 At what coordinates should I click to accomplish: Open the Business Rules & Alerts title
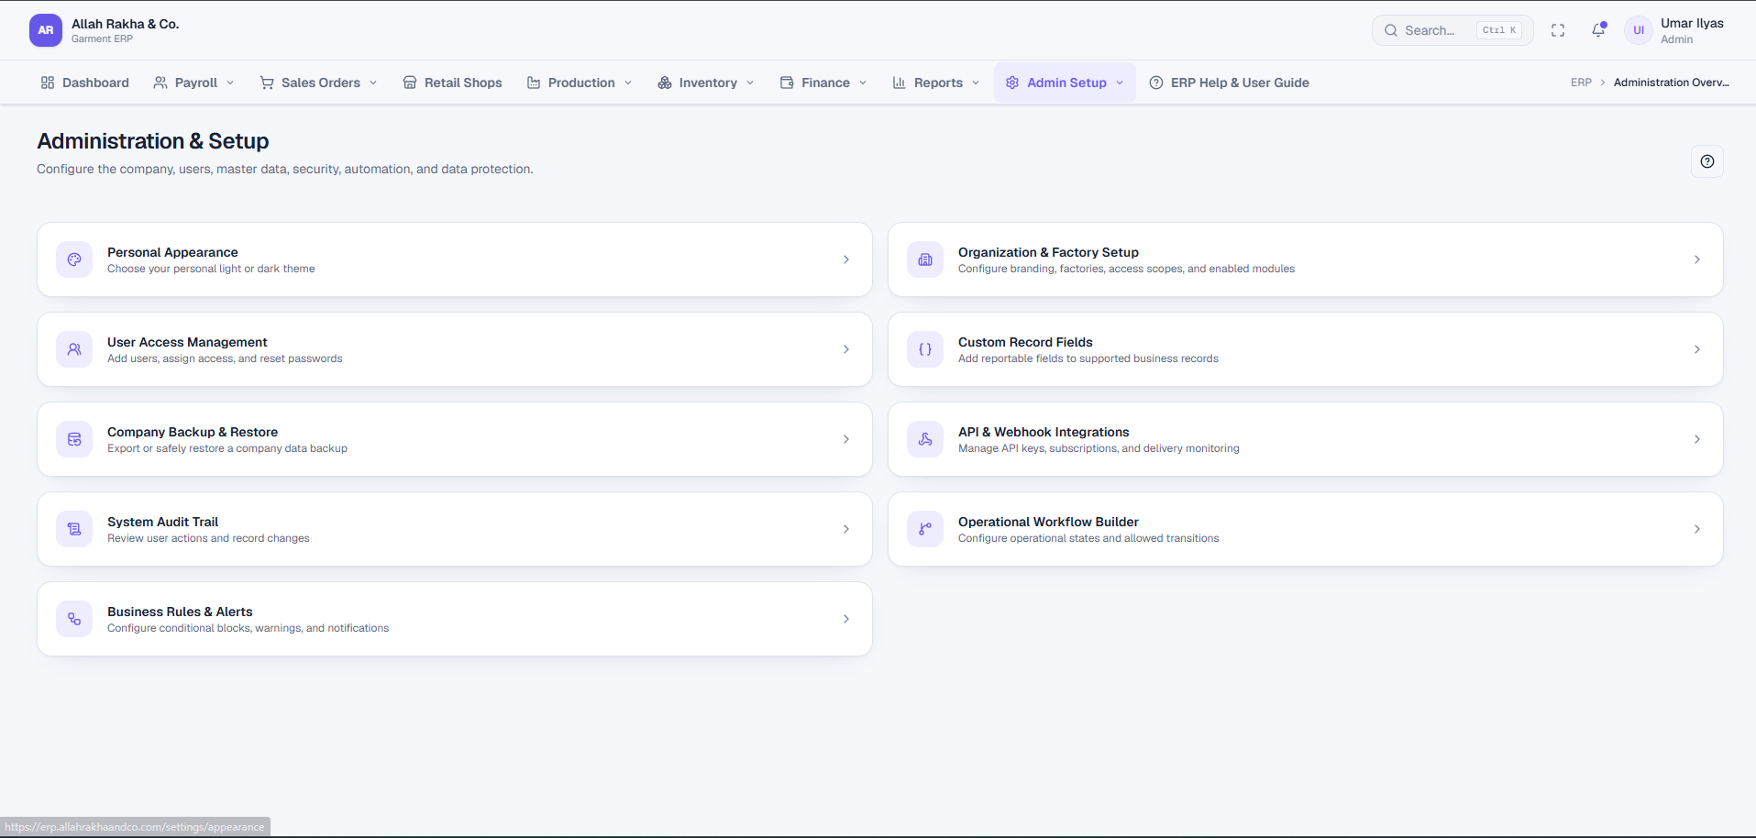(x=180, y=612)
